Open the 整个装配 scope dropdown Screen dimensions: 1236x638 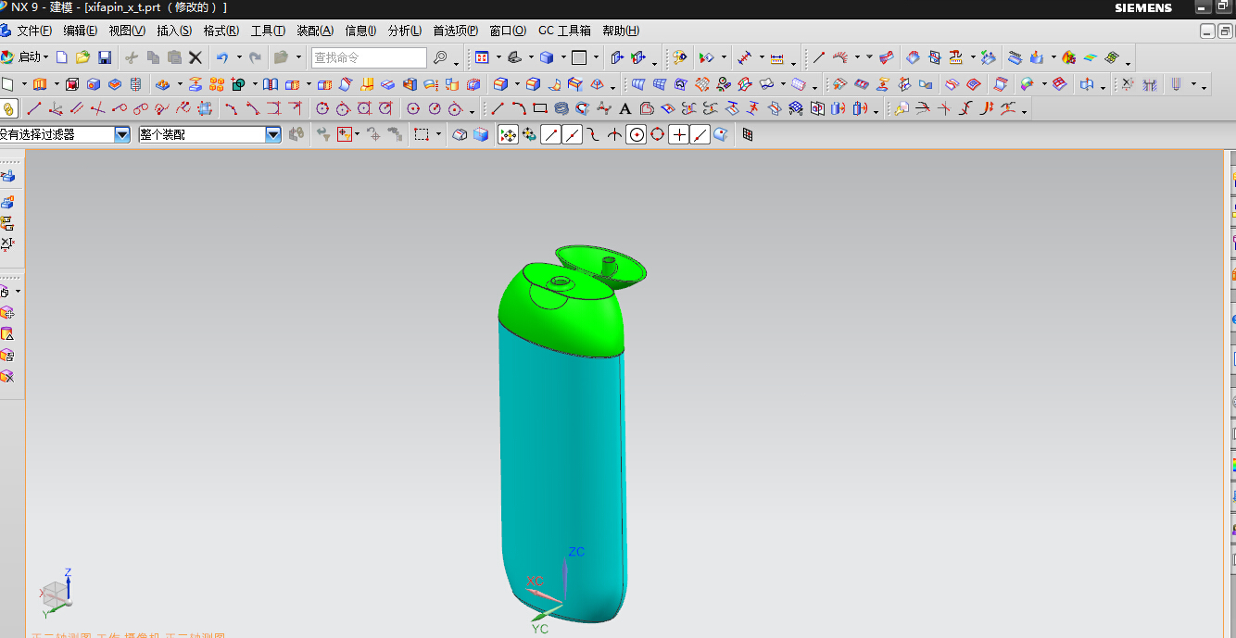[x=273, y=134]
